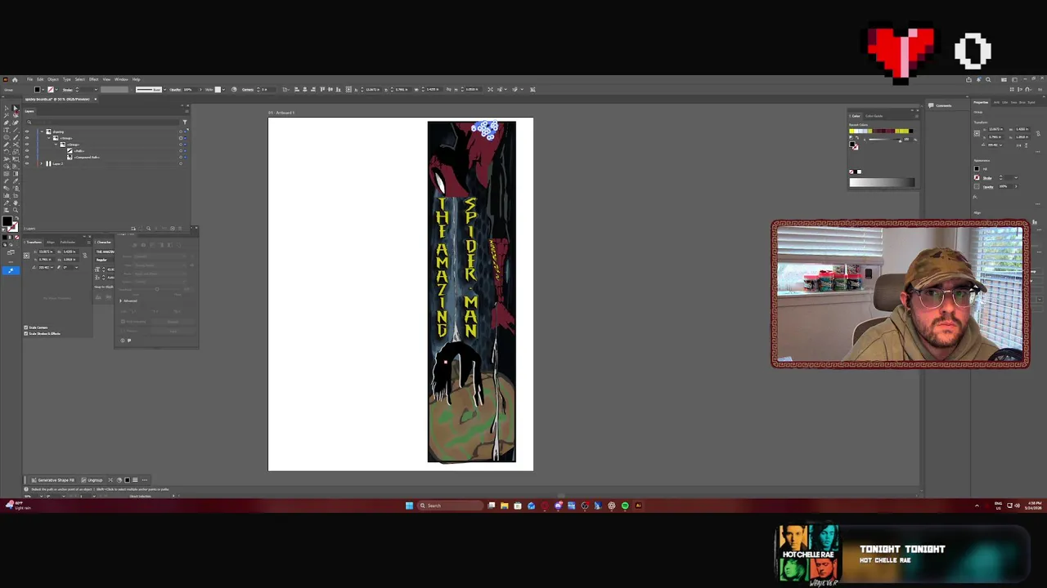Open the Stroke swatch dropdown in control bar
Screen dimensions: 1047x588
tap(57, 90)
